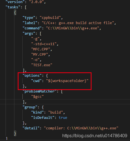
Task: Click the "MY.CPP" argument
Action: point(40,55)
